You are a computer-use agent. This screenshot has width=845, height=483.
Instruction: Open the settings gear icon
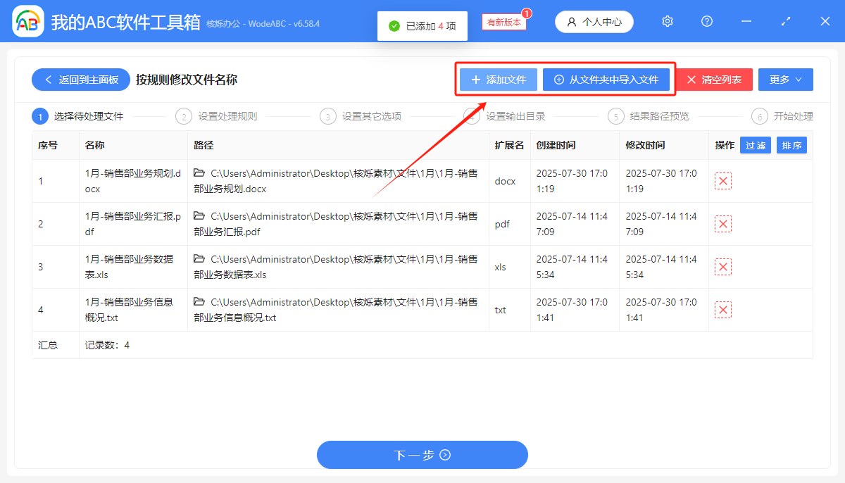[x=667, y=21]
